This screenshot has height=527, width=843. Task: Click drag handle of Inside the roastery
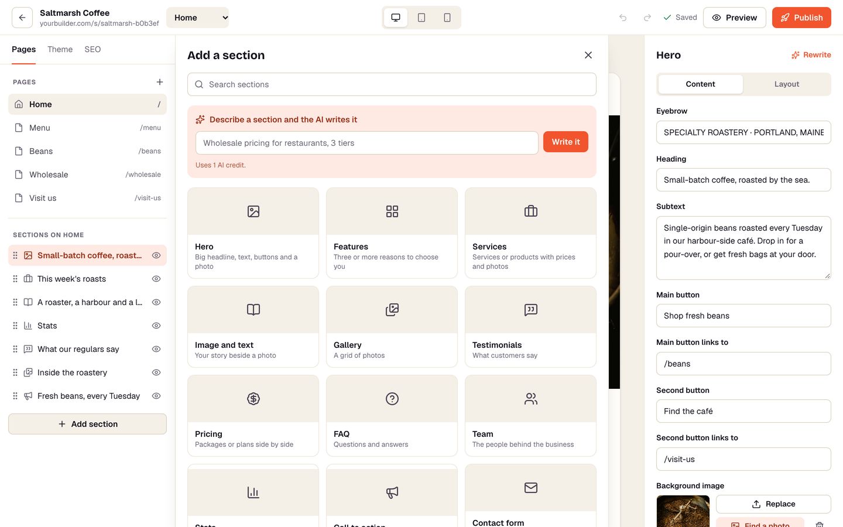(x=15, y=372)
